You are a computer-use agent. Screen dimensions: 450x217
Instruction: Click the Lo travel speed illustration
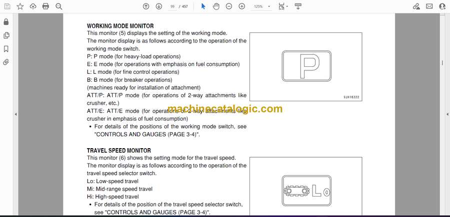[306, 191]
